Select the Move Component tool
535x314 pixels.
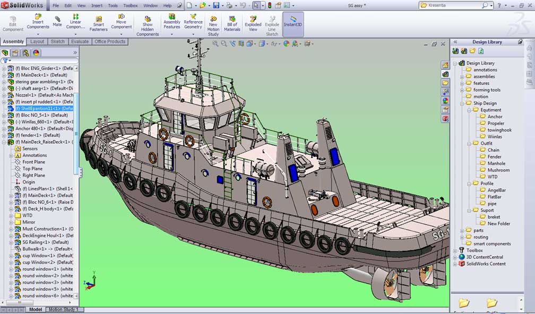click(x=121, y=20)
